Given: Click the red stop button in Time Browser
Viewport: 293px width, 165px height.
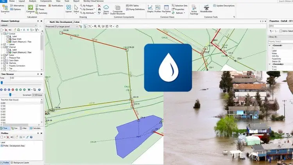Looking at the screenshot, I should [13, 90].
